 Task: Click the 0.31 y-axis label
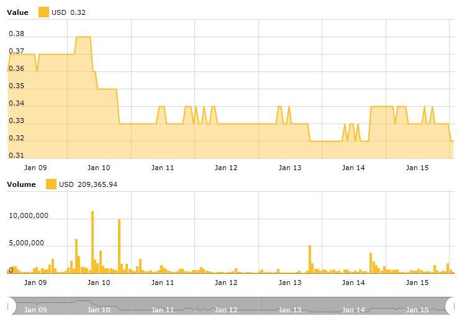point(17,155)
